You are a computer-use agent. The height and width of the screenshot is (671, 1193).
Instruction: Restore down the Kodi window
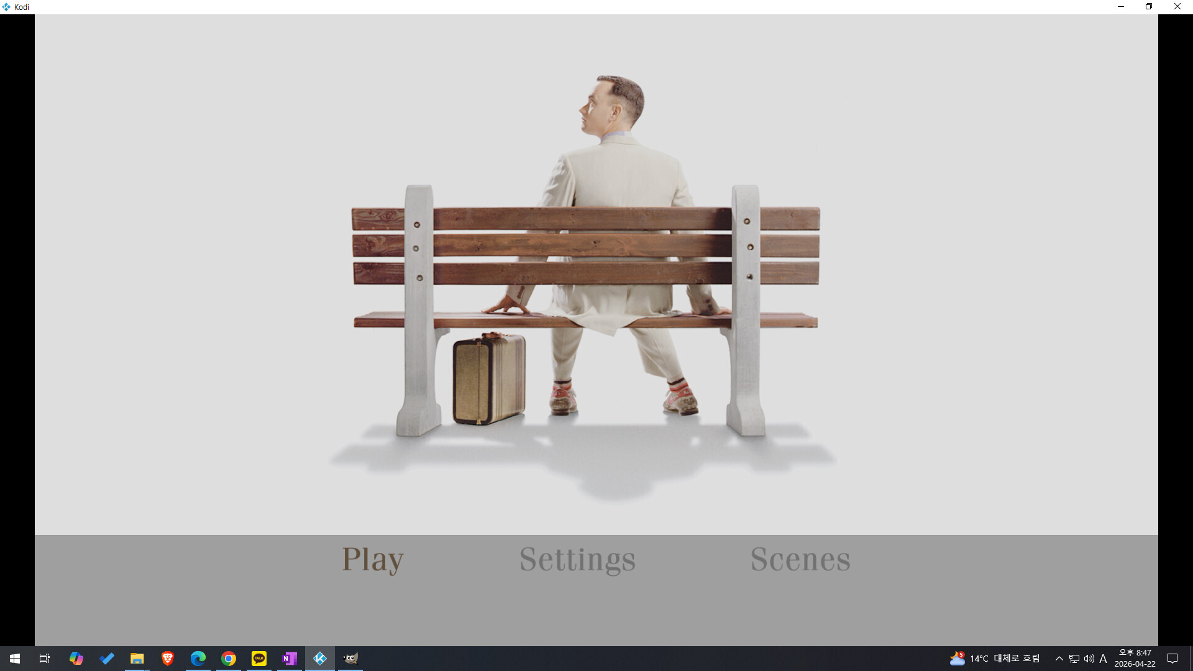click(1149, 7)
